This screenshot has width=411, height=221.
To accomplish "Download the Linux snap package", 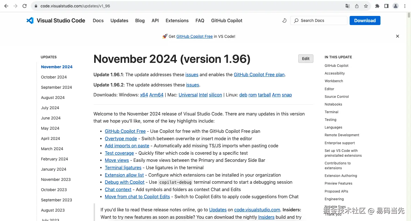I will point(287,95).
